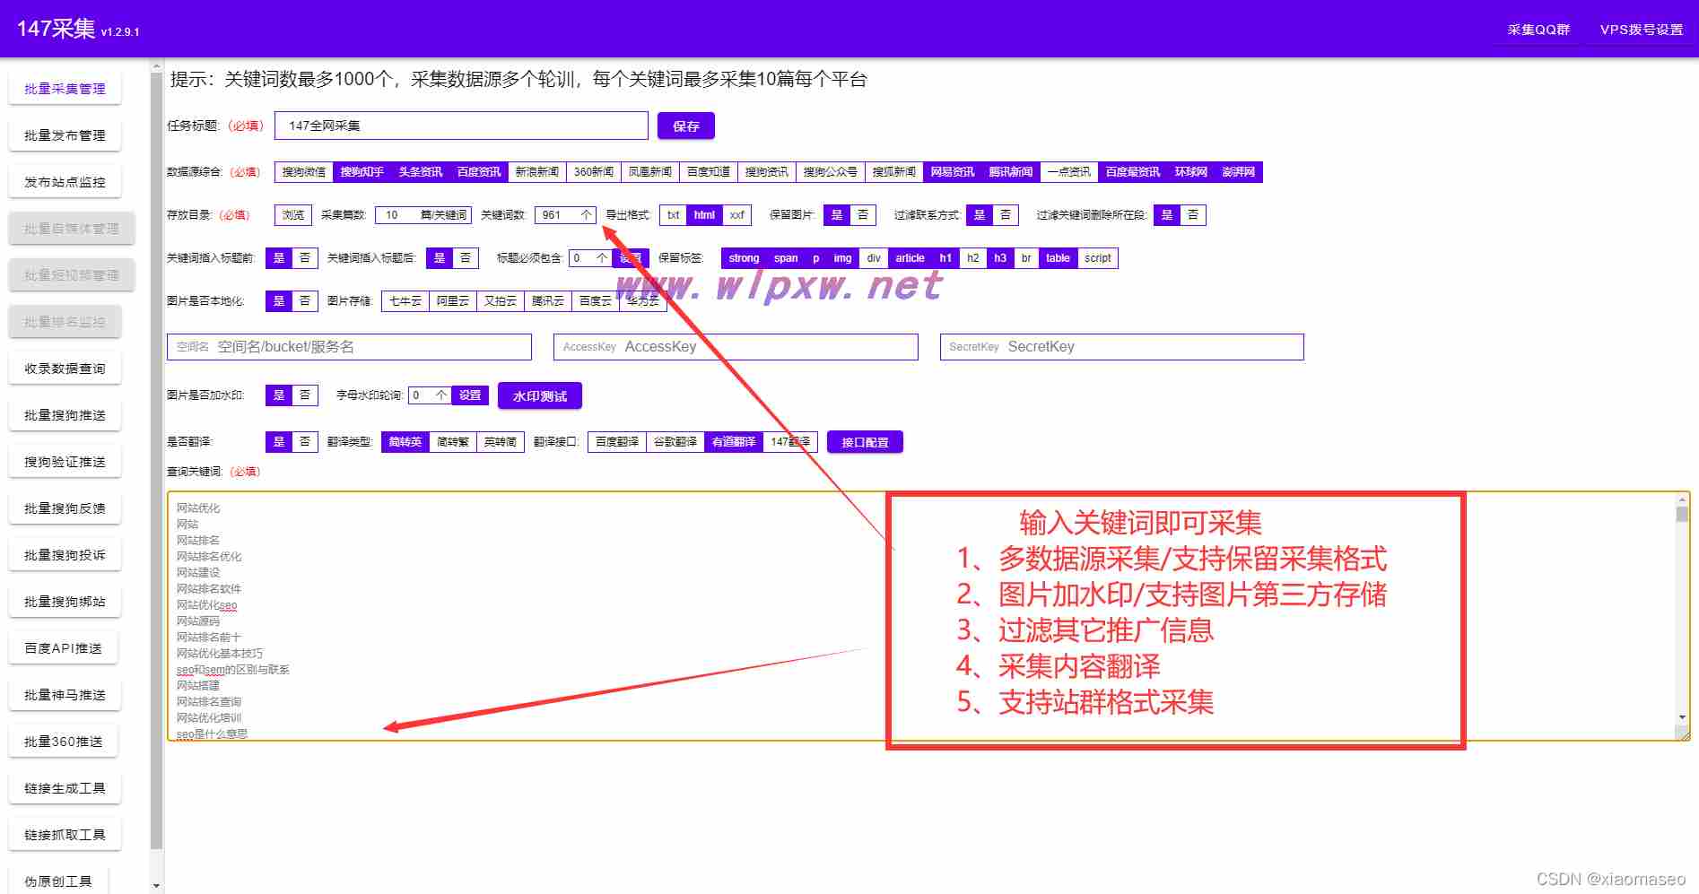Select 否 for 关键词插入标题前
1699x894 pixels.
click(305, 258)
